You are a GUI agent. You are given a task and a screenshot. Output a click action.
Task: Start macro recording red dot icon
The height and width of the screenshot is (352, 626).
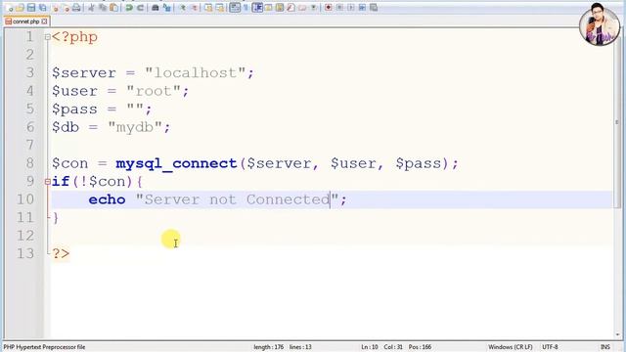[329, 8]
